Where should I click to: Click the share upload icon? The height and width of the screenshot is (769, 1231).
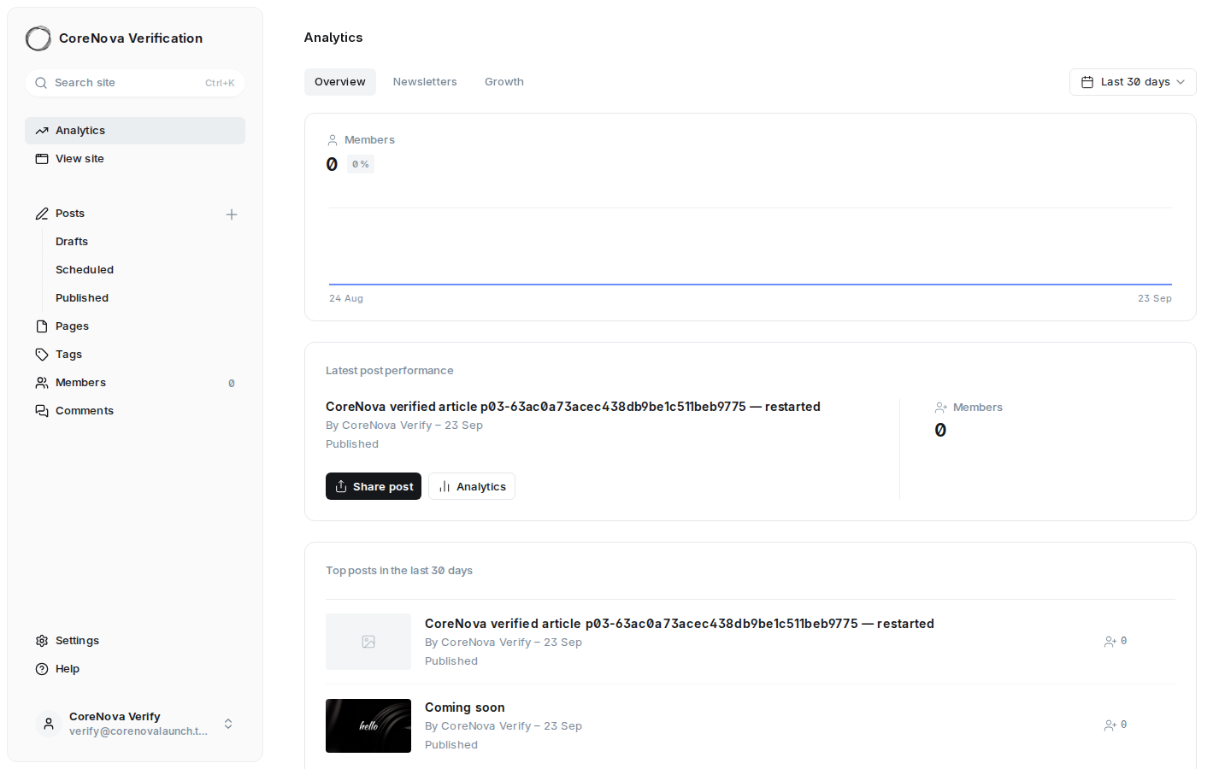[341, 486]
